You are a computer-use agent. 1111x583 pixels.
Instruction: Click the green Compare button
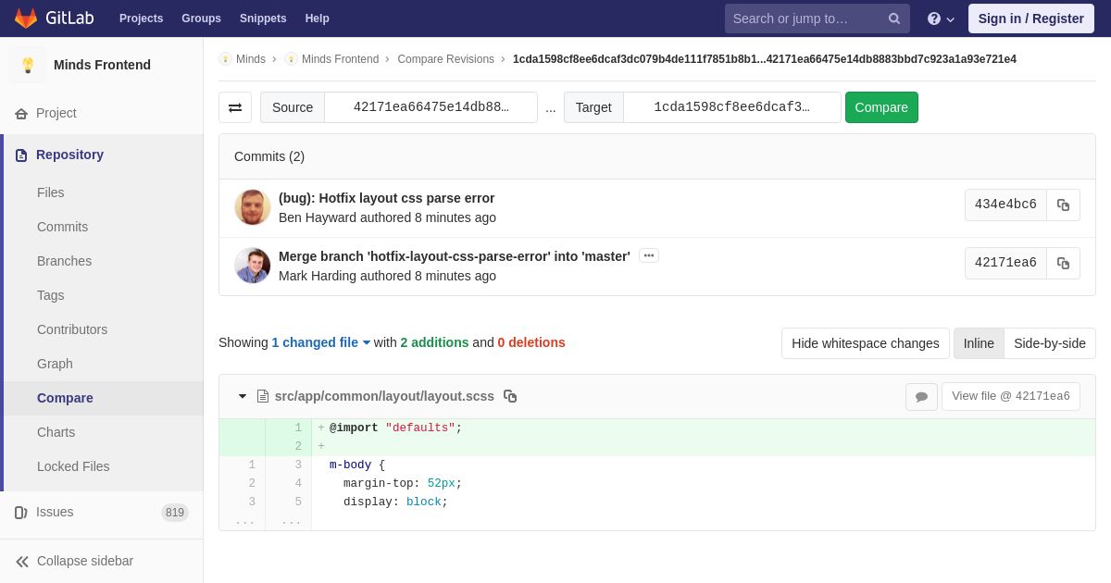(x=881, y=107)
